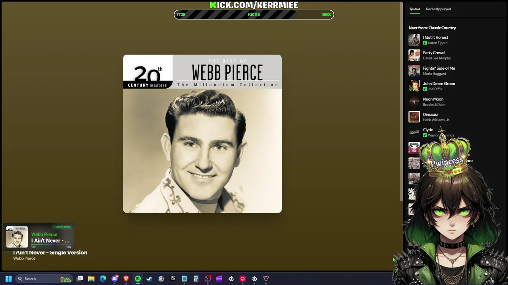Open Discord from the taskbar
This screenshot has height=285, width=508.
[x=115, y=279]
